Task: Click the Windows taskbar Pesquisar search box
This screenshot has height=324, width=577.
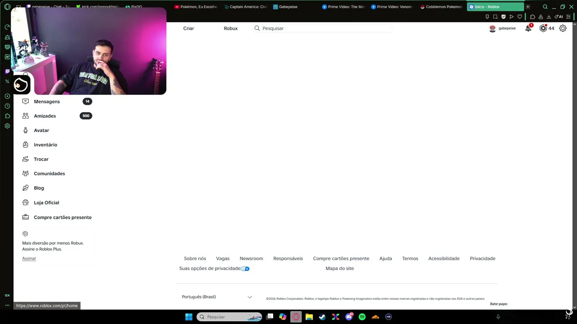Action: click(229, 317)
